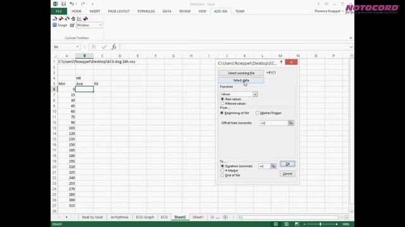This screenshot has width=405, height=227.
Task: Collapse the ribbon with the caret icon
Action: coord(351,38)
